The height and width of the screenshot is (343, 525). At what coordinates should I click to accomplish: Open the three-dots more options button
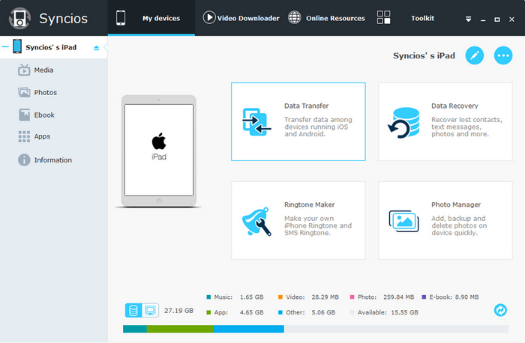(x=503, y=55)
